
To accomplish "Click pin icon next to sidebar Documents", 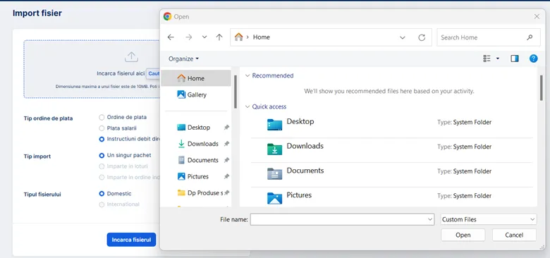I will [x=226, y=160].
